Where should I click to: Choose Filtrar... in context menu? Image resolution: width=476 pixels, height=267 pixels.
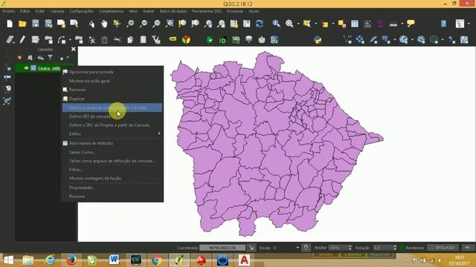click(x=76, y=170)
